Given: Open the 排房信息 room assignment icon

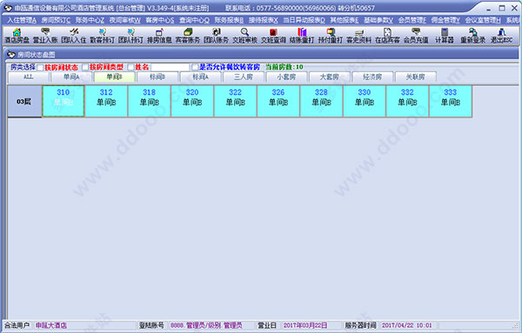Looking at the screenshot, I should (159, 36).
